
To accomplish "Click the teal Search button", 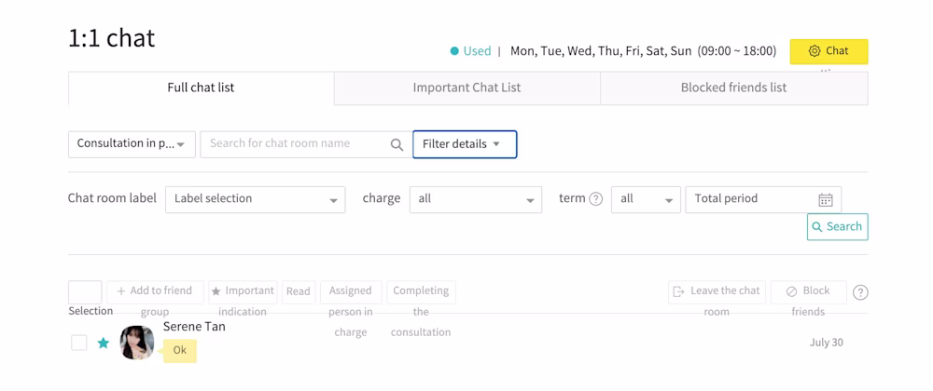I will click(x=837, y=226).
